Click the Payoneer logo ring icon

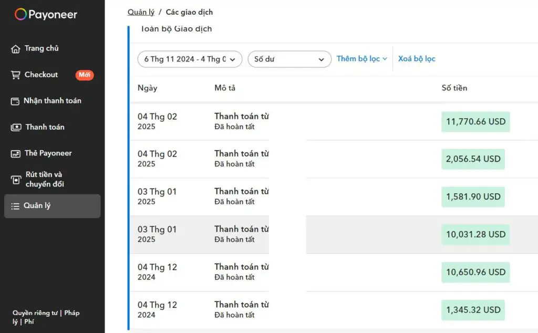click(x=20, y=14)
